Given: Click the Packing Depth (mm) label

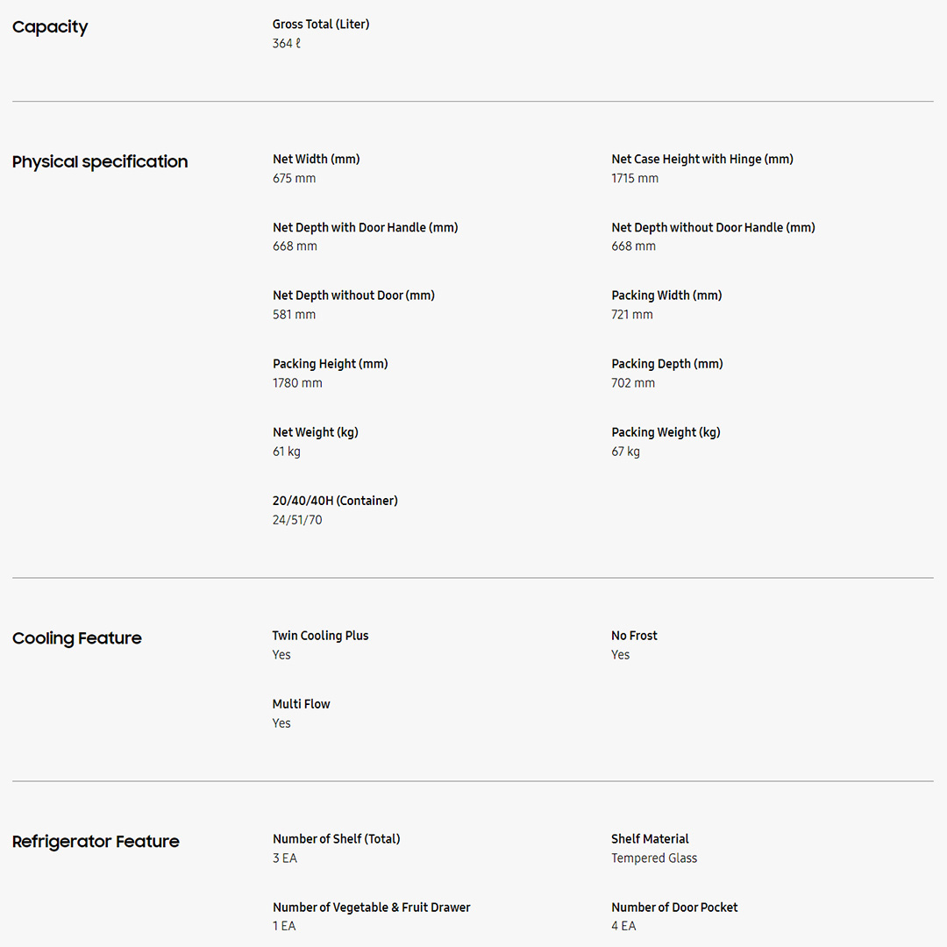Looking at the screenshot, I should (x=667, y=364).
